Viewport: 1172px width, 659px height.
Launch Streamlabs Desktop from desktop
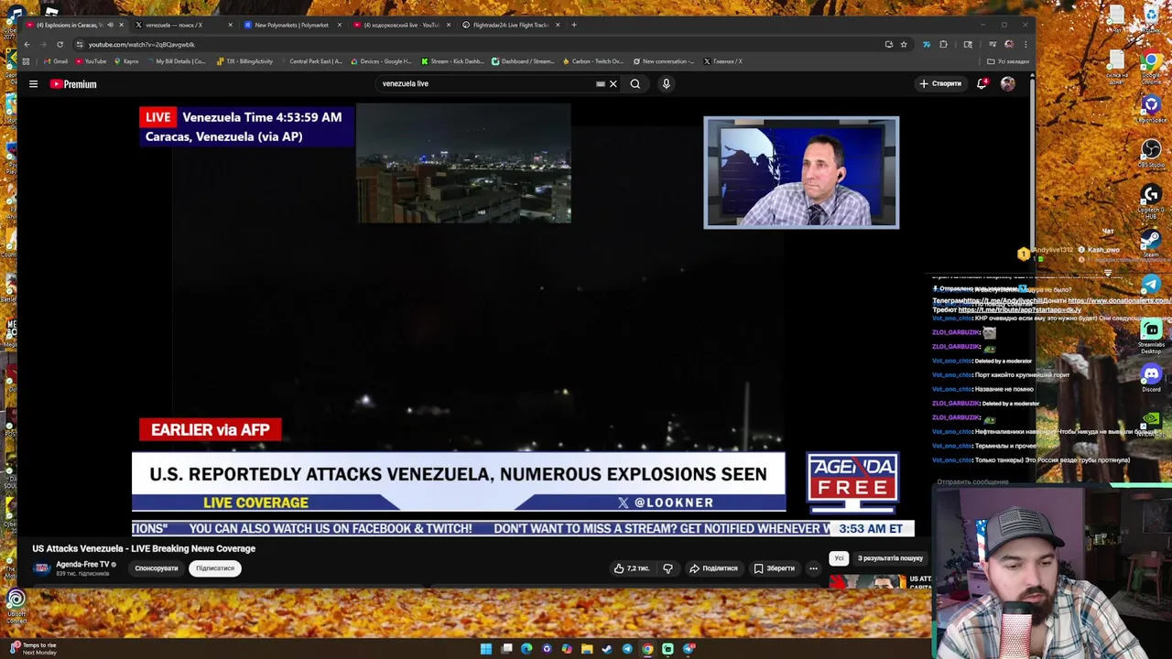1151,334
